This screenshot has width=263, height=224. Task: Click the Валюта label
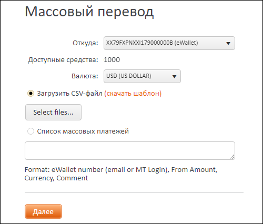coord(85,76)
